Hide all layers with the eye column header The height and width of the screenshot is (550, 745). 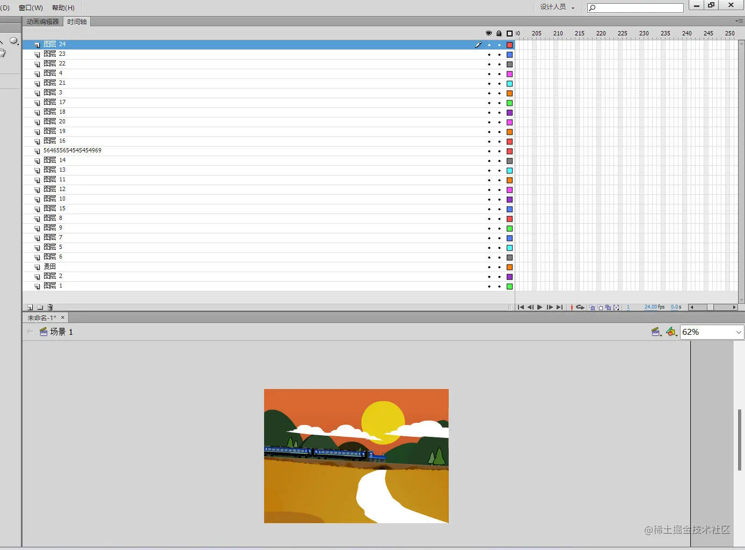click(x=488, y=33)
